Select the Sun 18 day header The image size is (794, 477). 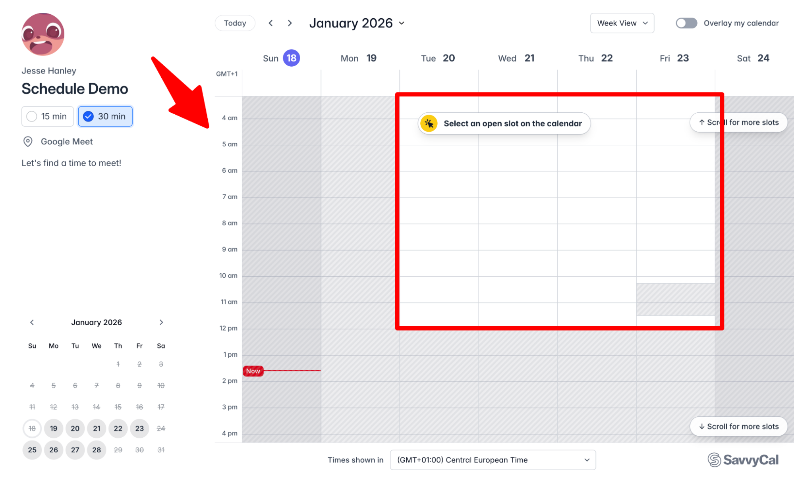(281, 58)
